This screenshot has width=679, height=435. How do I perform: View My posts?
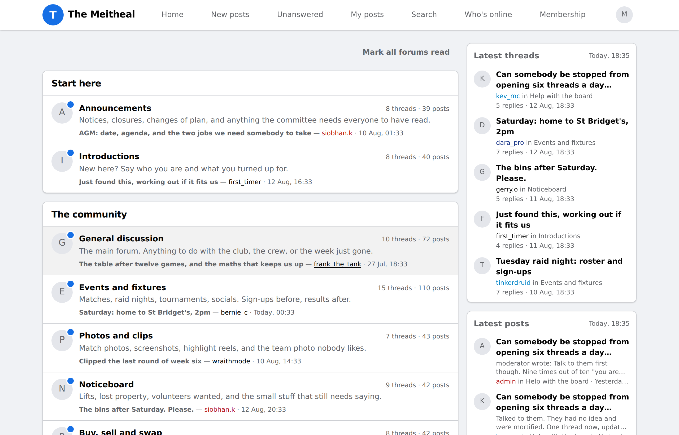(367, 14)
